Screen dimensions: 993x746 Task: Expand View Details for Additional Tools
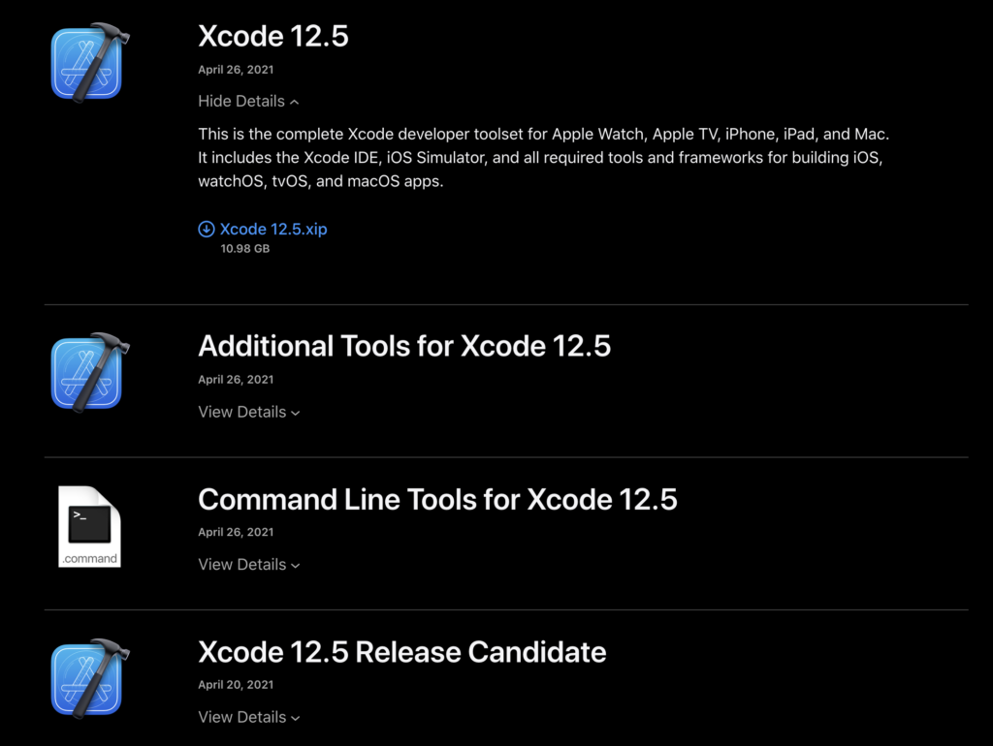tap(249, 412)
